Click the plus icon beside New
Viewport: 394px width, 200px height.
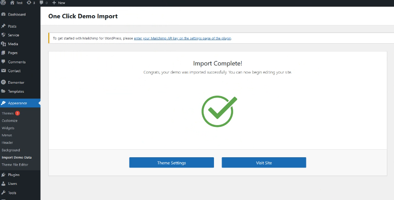tap(54, 3)
